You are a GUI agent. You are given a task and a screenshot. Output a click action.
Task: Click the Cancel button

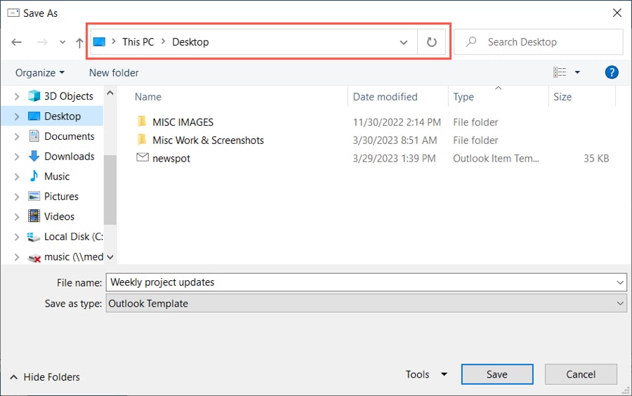tap(581, 374)
